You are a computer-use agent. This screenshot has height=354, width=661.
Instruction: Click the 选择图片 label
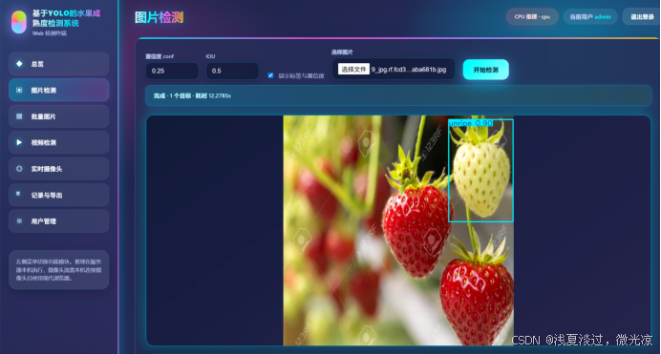click(x=342, y=52)
